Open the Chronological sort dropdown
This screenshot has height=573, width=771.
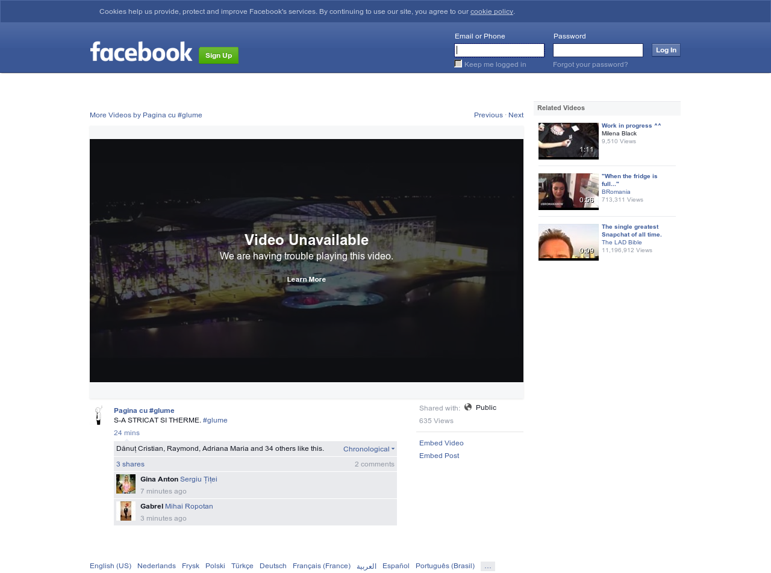click(x=369, y=449)
